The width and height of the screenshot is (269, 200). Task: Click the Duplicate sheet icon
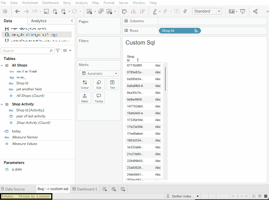pyautogui.click(x=101, y=11)
